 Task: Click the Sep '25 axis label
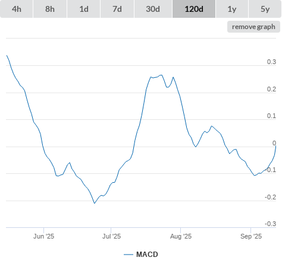tap(251, 236)
